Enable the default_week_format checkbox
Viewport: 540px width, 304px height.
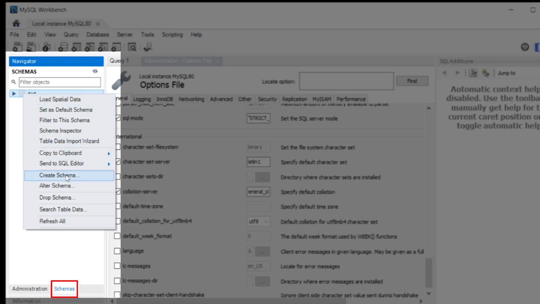[x=117, y=236]
